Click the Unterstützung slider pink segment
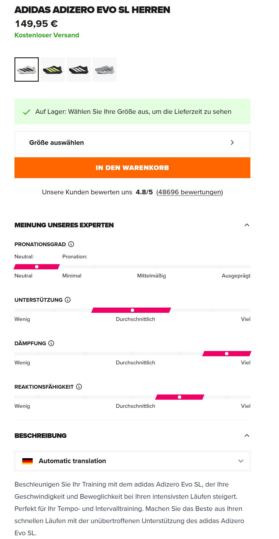The width and height of the screenshot is (279, 539). click(x=132, y=310)
